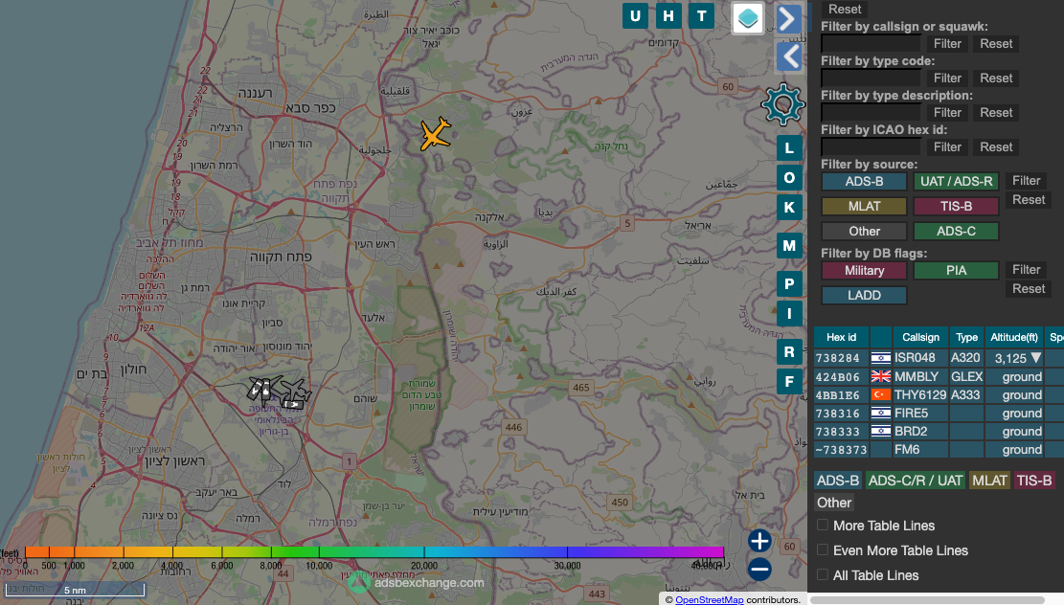Click the T map toggle button
1064x605 pixels.
(702, 16)
